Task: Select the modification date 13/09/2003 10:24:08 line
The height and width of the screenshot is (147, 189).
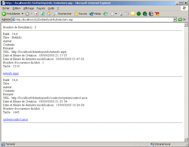Action: [x=43, y=105]
